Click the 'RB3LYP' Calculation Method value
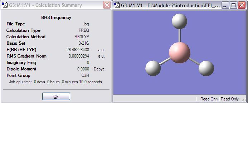This screenshot has height=143, width=248. pyautogui.click(x=82, y=37)
